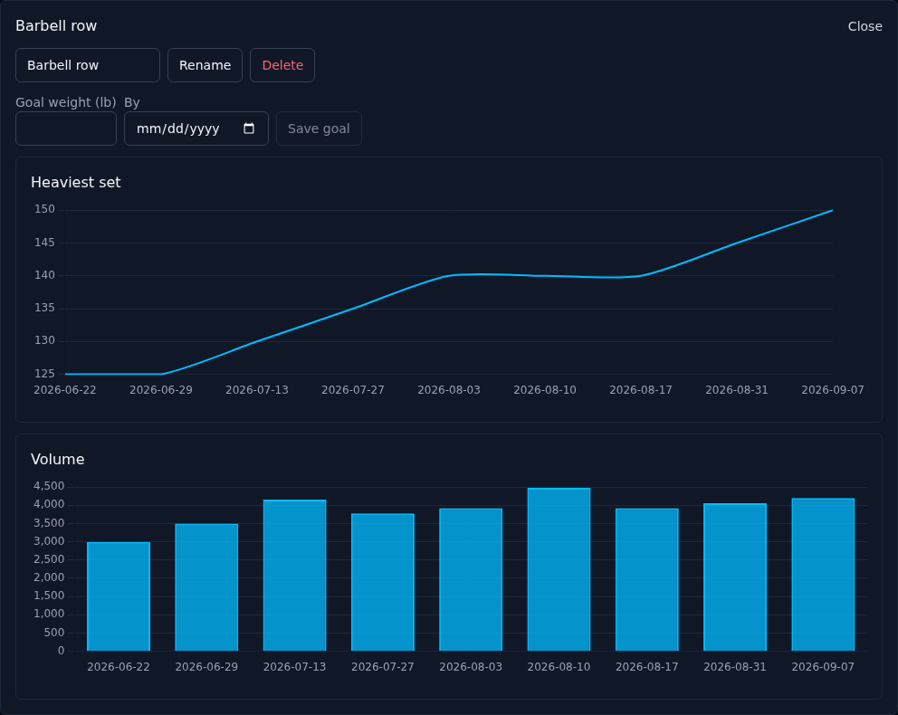
Task: Click the red Delete button
Action: (282, 65)
